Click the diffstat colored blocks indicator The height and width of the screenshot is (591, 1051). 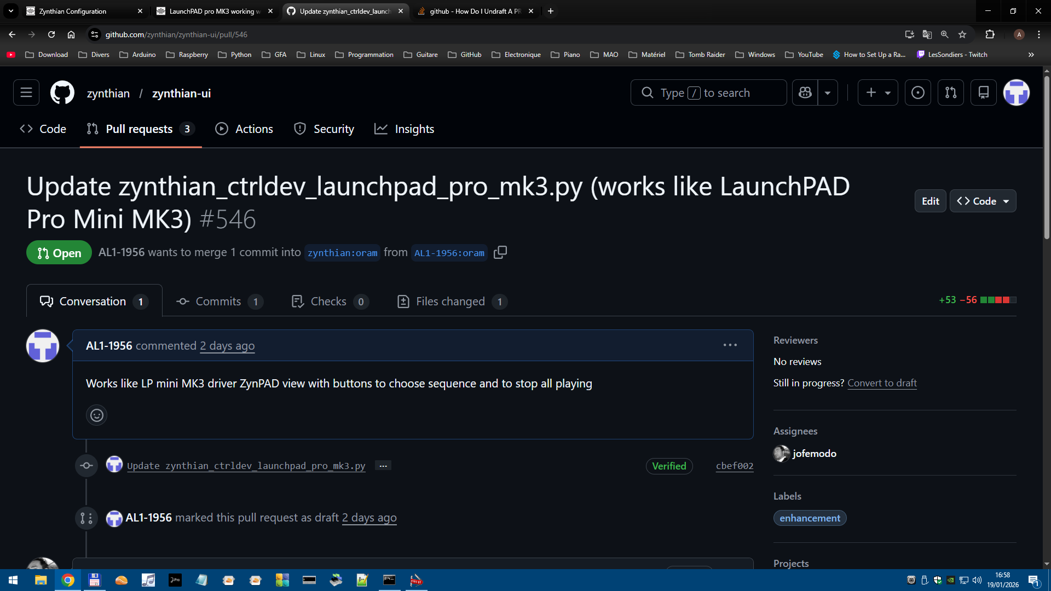(998, 300)
